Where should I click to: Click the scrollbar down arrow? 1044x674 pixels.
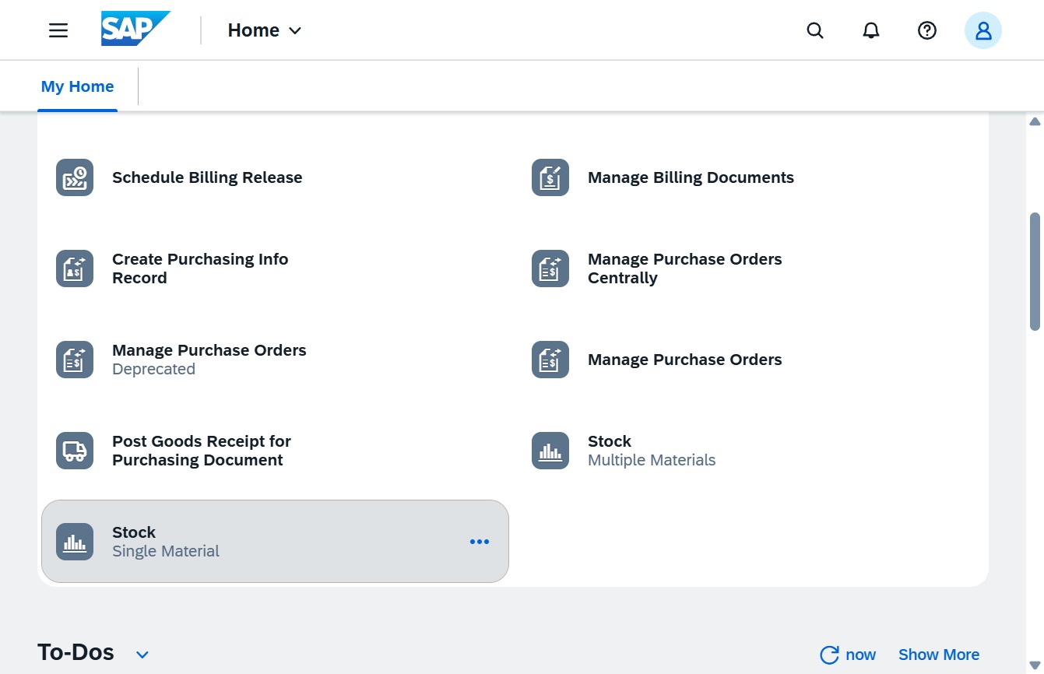point(1035,664)
